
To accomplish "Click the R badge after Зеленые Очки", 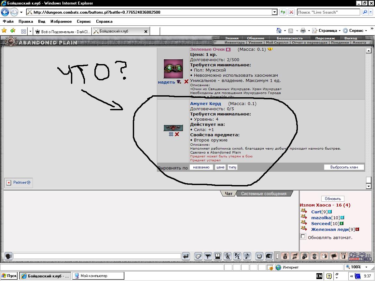I will 228,49.
